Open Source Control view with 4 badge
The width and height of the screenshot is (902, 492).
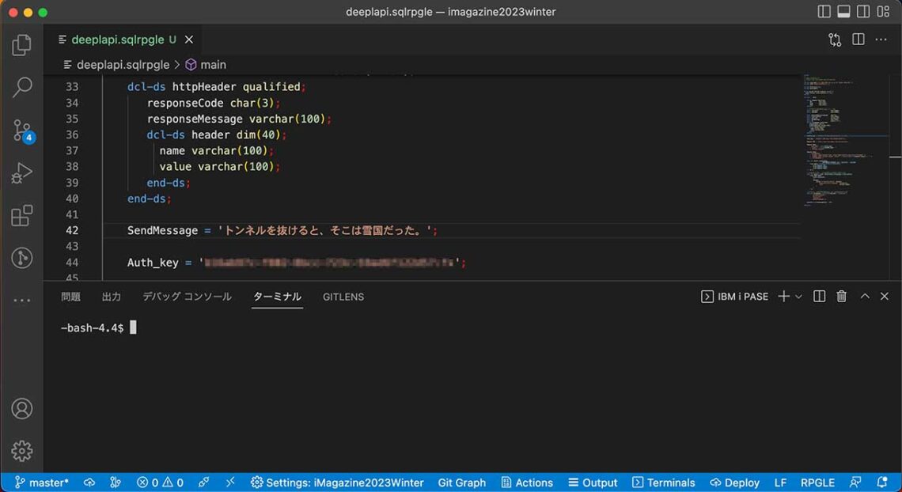click(23, 131)
